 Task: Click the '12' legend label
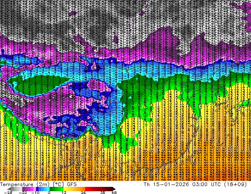64,192
